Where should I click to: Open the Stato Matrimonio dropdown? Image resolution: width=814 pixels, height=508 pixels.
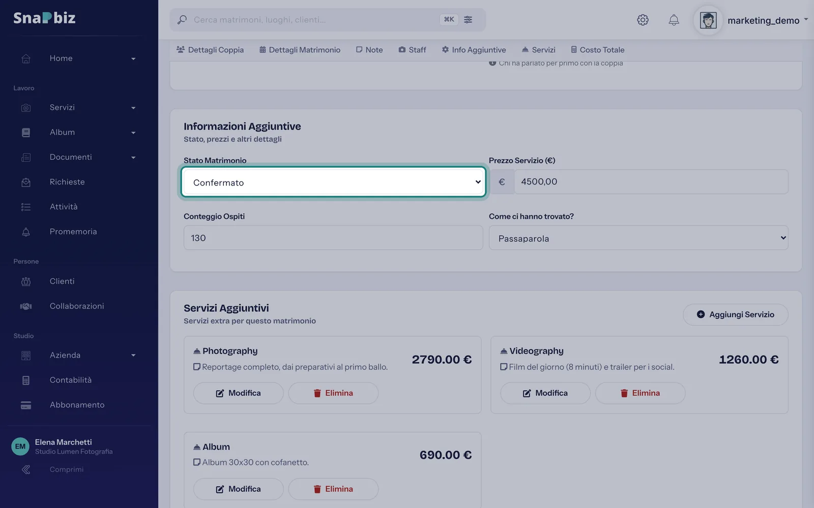click(333, 182)
